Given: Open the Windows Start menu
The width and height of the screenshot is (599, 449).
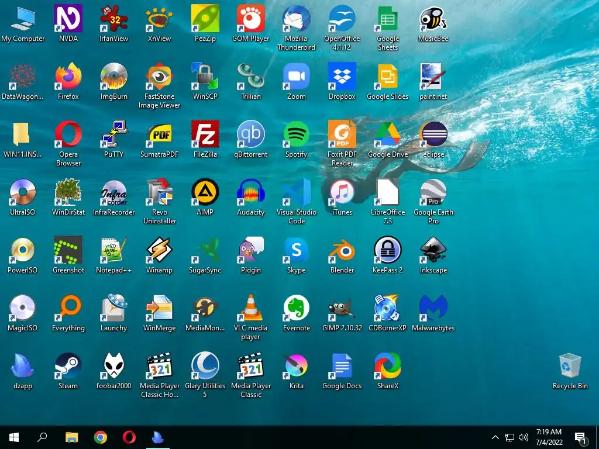Looking at the screenshot, I should pos(14,437).
